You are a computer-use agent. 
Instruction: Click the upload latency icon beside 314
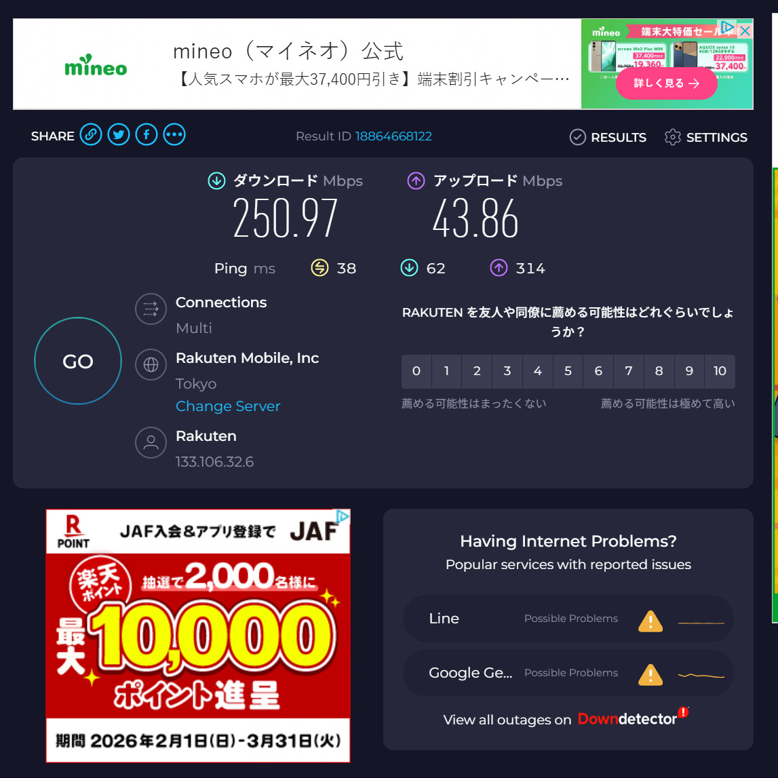(499, 267)
